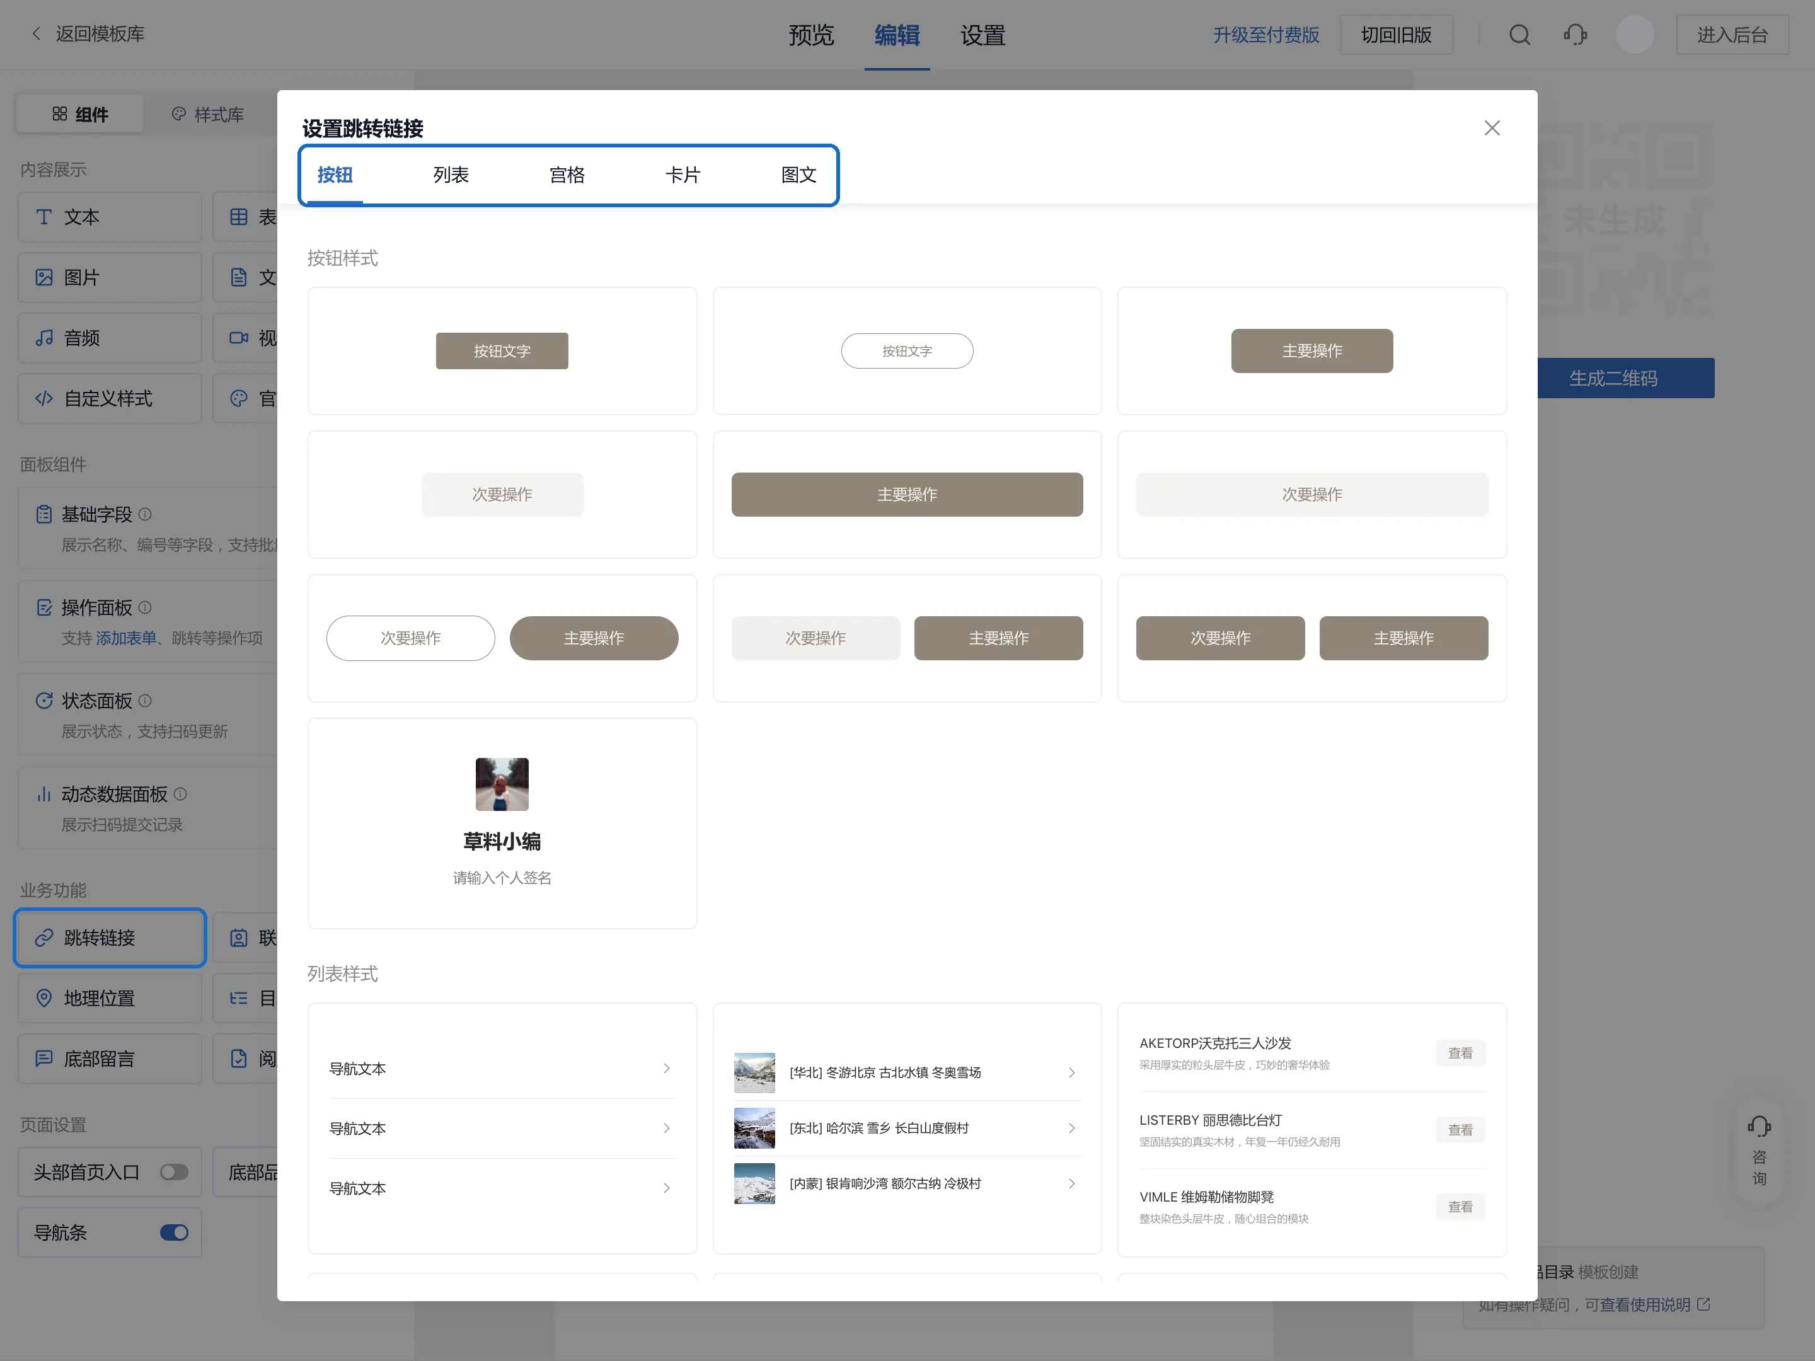Click chevron beside 哈尔滨 雪乡 row

coord(1071,1128)
